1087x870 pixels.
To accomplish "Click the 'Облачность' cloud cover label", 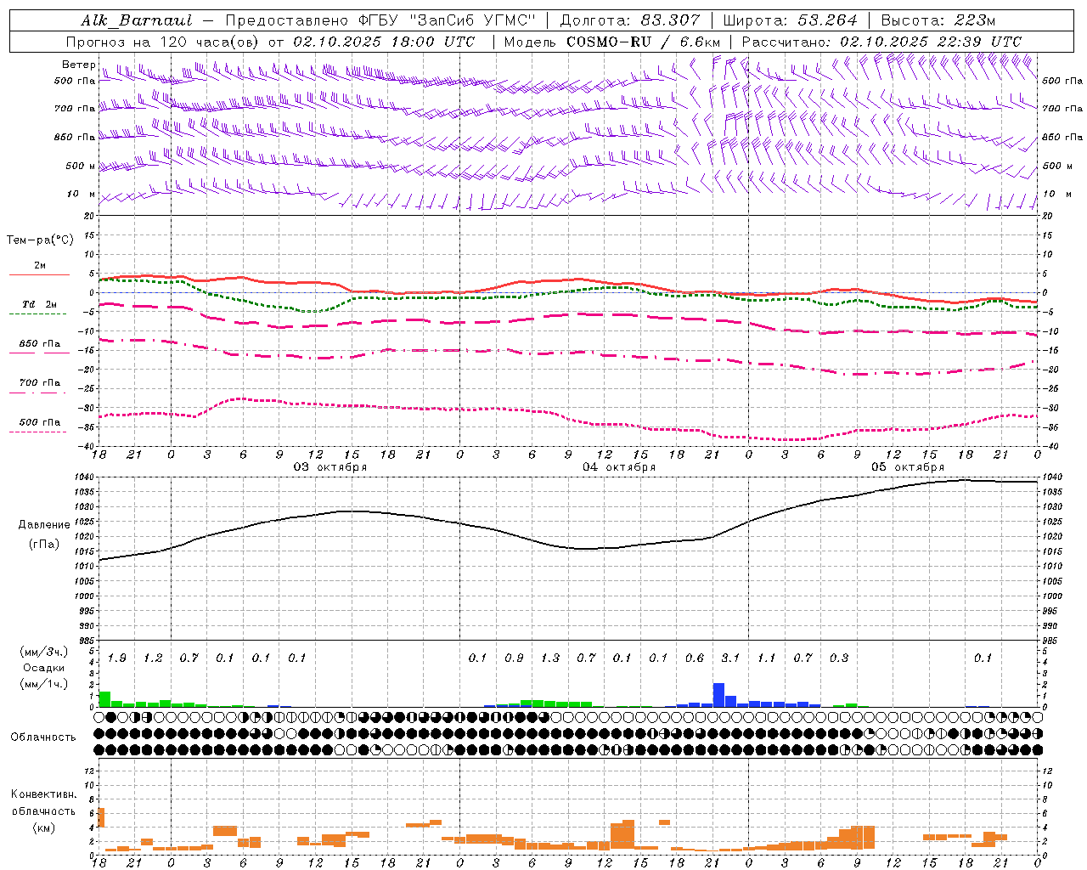I will 43,737.
